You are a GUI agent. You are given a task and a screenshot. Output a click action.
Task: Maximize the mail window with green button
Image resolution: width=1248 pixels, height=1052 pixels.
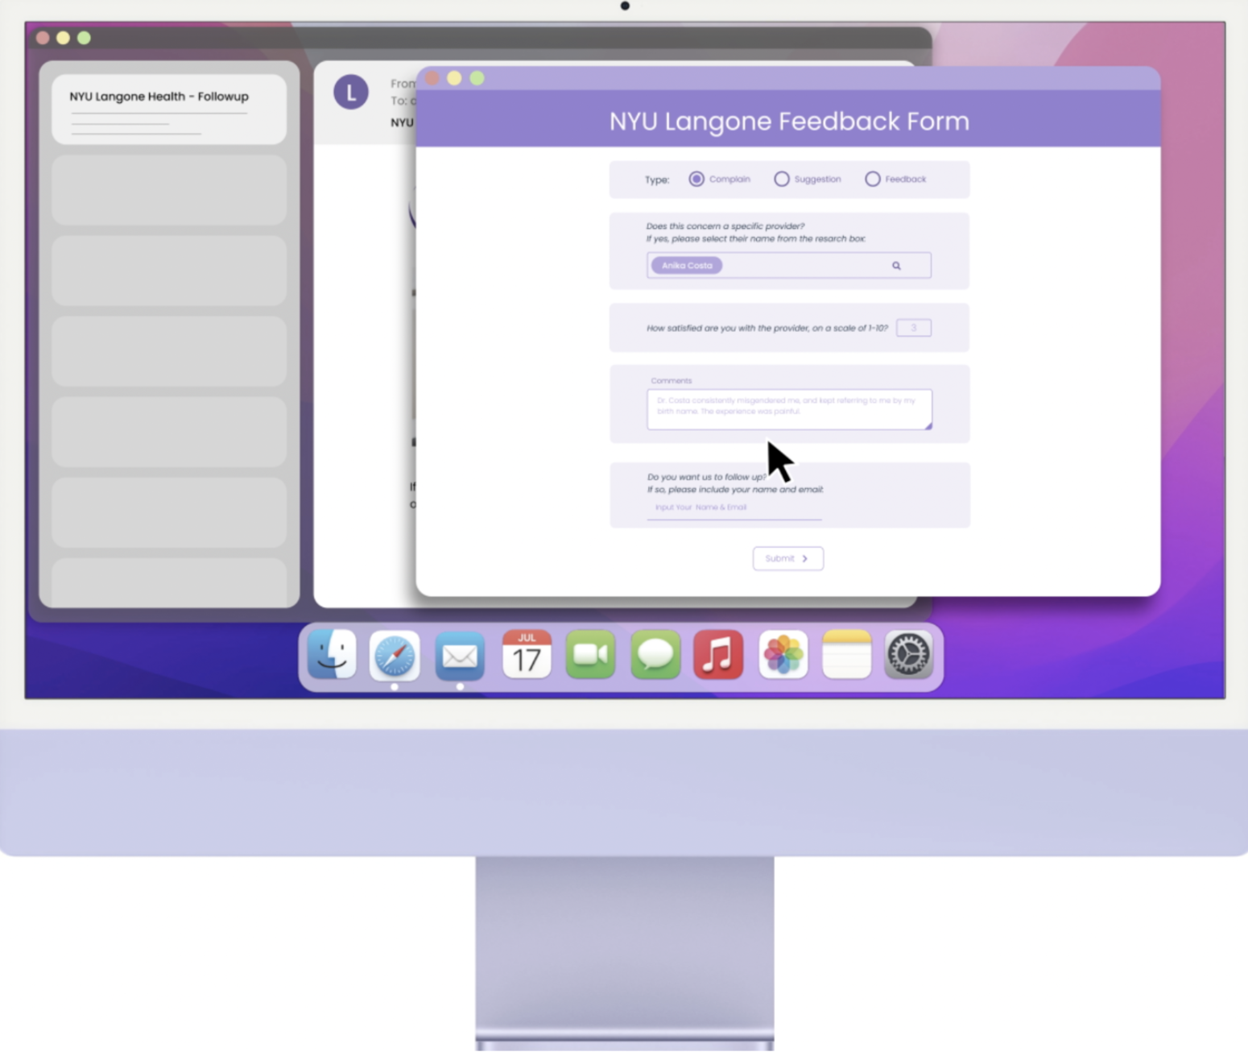(x=84, y=38)
